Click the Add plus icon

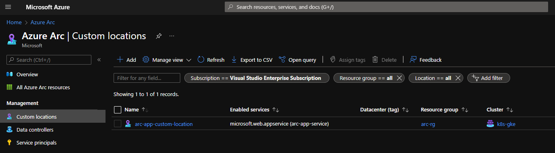click(120, 60)
